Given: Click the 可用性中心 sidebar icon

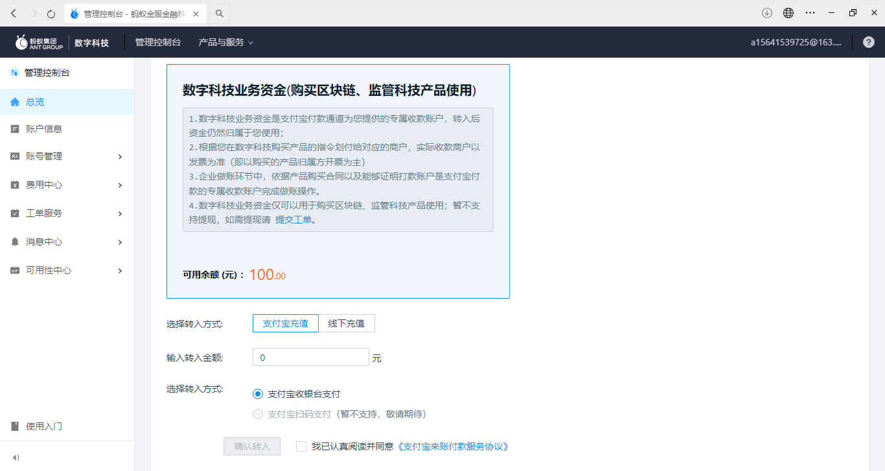Looking at the screenshot, I should (15, 270).
